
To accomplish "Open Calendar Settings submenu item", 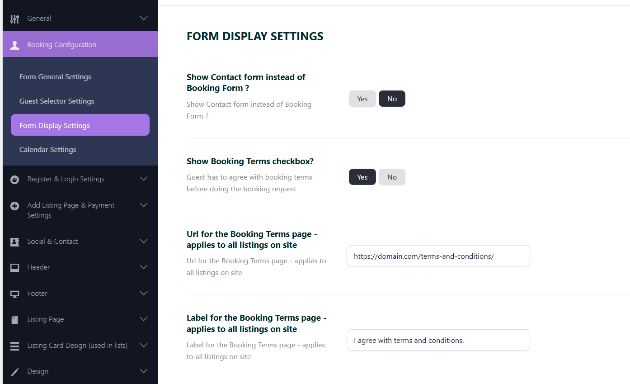I will click(48, 150).
